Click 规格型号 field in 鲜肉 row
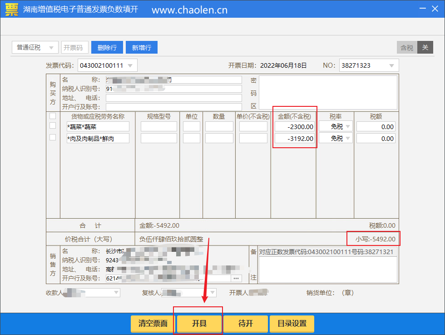The height and width of the screenshot is (335, 445). coord(158,139)
